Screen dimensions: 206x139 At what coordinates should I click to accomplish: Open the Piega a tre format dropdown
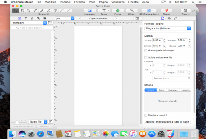tap(168, 28)
